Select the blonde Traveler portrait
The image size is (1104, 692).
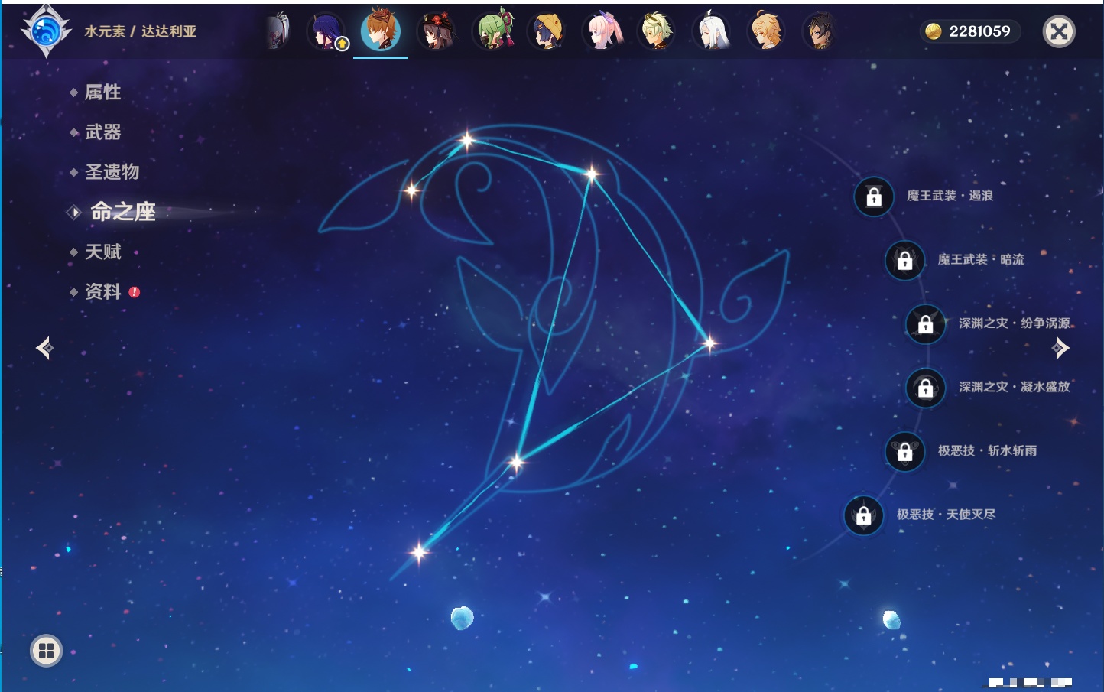(766, 31)
